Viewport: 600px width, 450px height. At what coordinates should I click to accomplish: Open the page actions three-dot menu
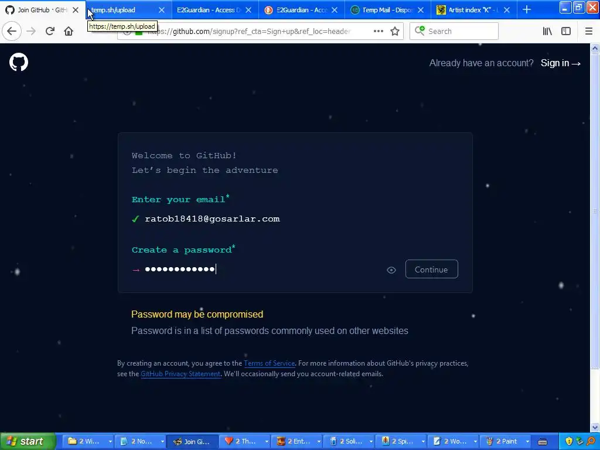[379, 31]
